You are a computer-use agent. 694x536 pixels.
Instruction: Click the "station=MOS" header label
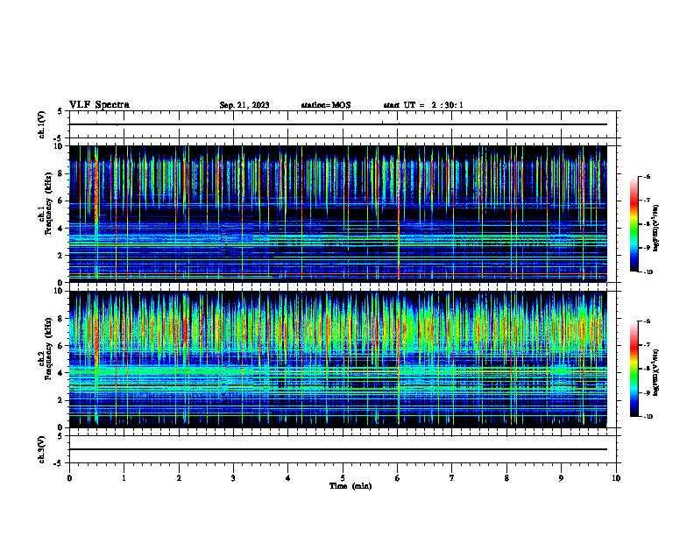pyautogui.click(x=326, y=105)
